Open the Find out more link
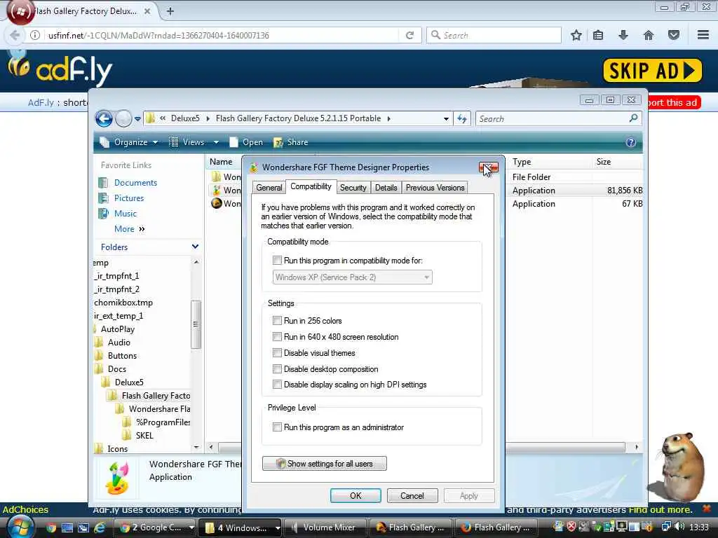Screen dimensions: 718x538 (x=660, y=509)
